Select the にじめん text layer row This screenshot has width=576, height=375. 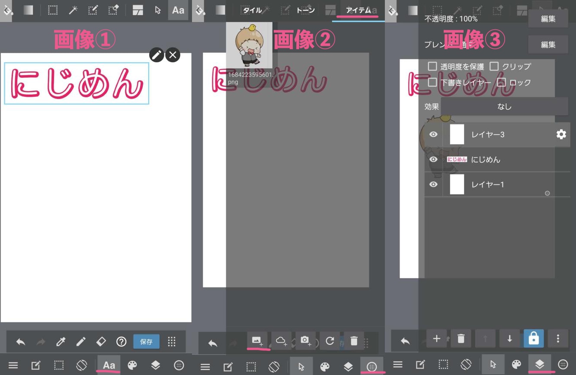tap(497, 159)
